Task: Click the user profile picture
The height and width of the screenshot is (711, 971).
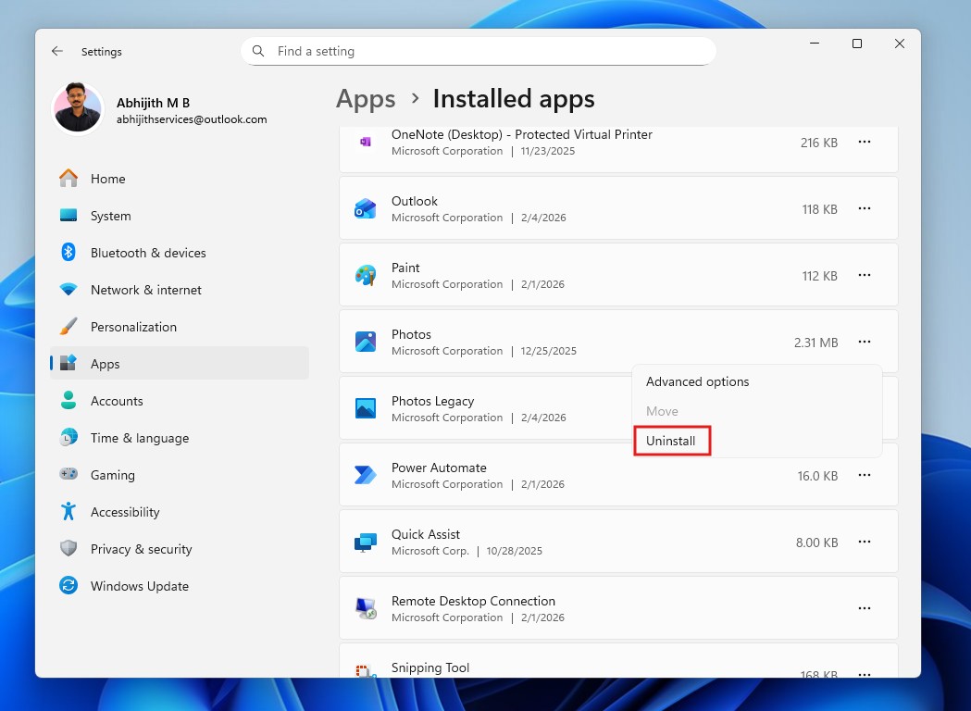Action: 78,109
